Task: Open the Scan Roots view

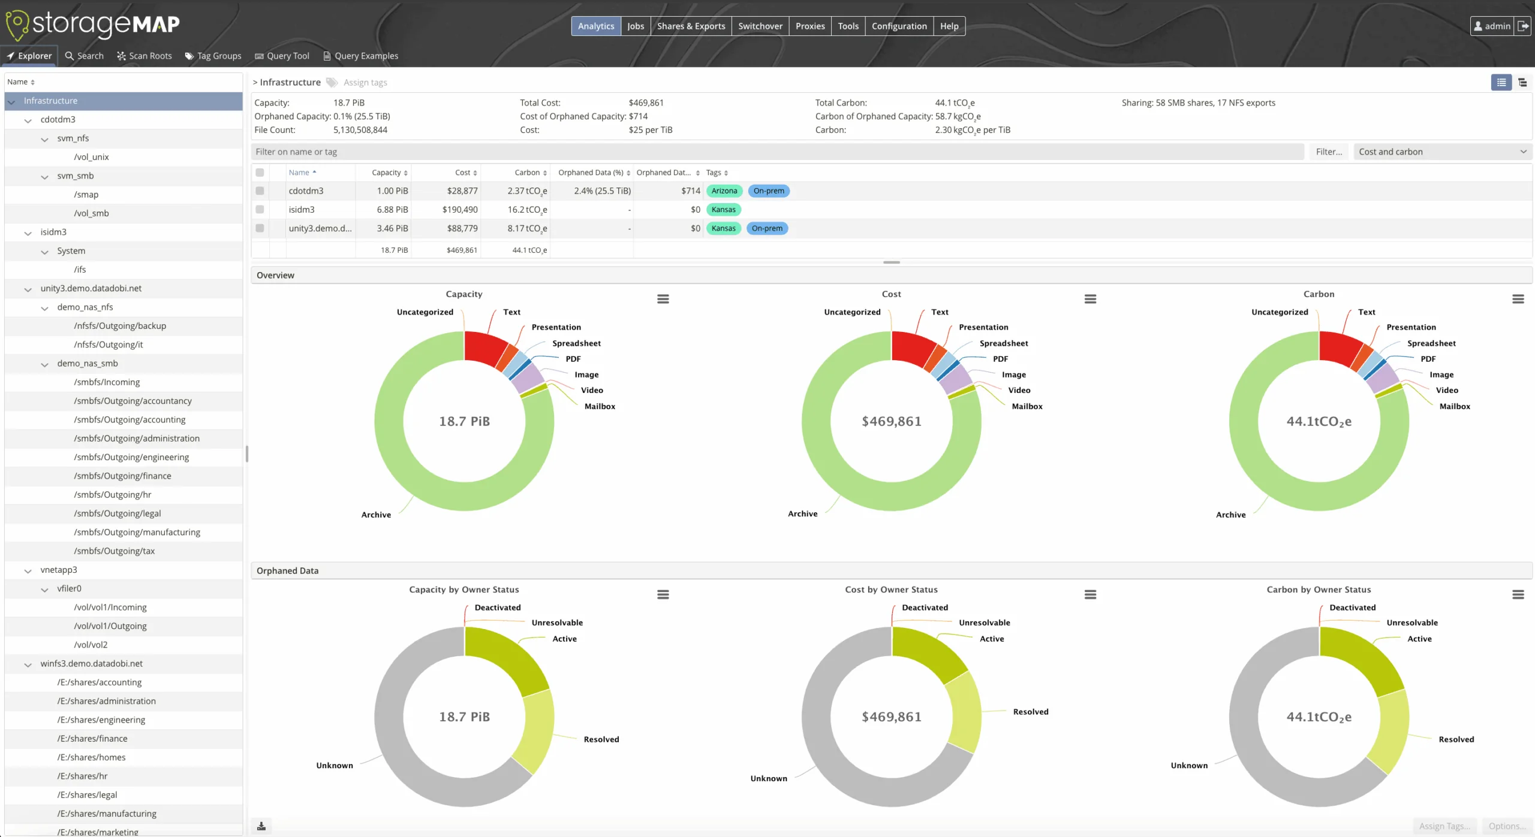Action: tap(144, 55)
